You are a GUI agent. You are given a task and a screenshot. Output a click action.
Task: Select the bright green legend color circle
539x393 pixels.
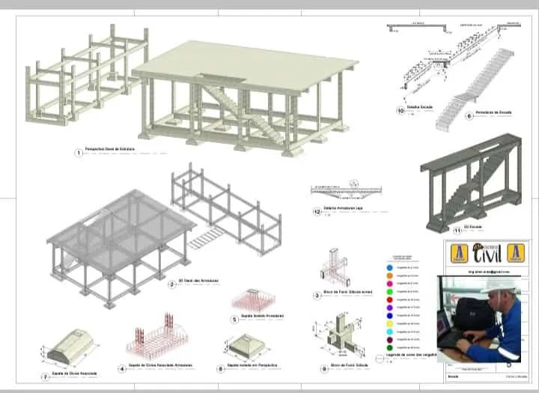point(389,292)
